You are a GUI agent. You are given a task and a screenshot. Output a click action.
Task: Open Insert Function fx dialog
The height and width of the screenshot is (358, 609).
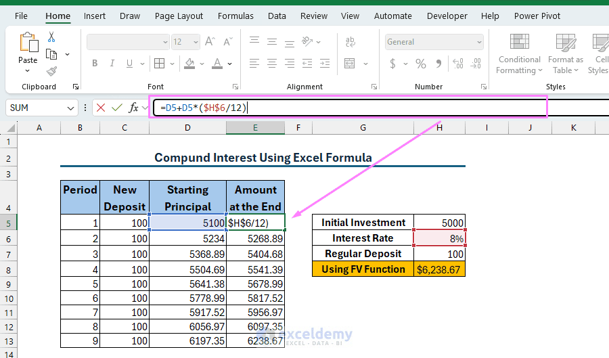coord(133,108)
